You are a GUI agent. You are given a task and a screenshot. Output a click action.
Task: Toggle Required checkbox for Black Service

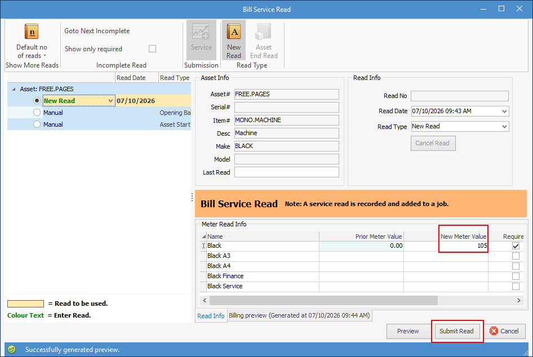tap(516, 287)
